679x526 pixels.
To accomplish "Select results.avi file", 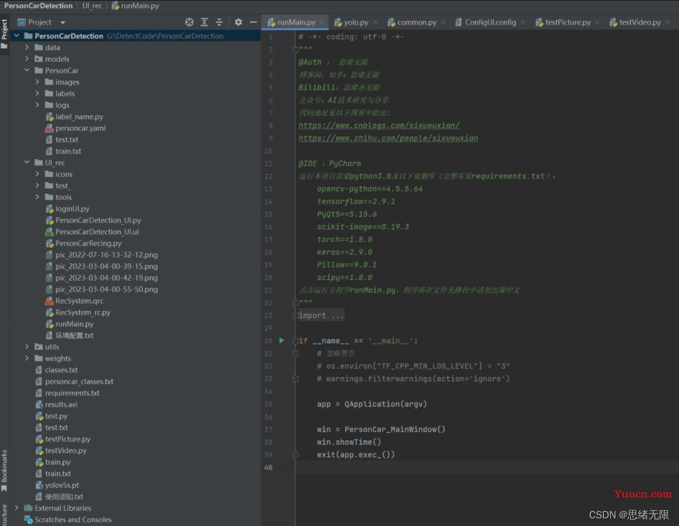I will (x=61, y=404).
